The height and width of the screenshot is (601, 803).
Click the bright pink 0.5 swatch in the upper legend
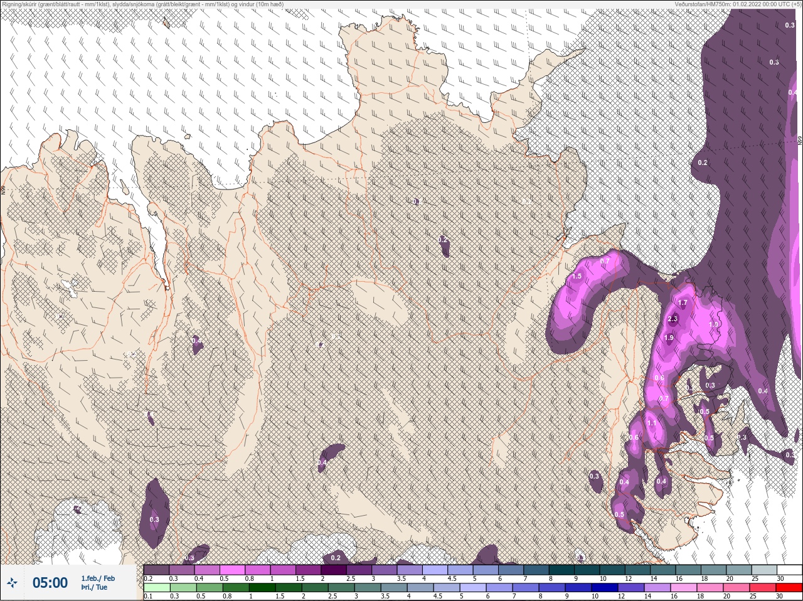[x=232, y=570]
